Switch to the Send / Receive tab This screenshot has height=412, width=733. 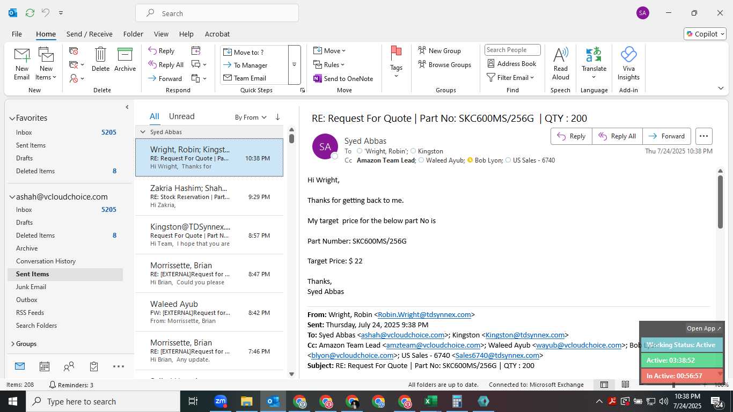[90, 34]
